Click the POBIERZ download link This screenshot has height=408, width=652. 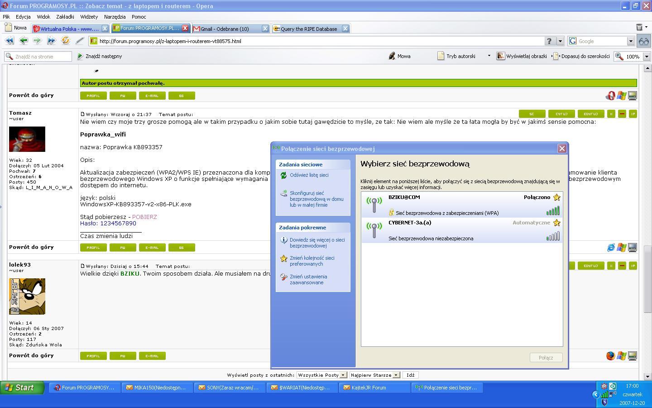[144, 217]
